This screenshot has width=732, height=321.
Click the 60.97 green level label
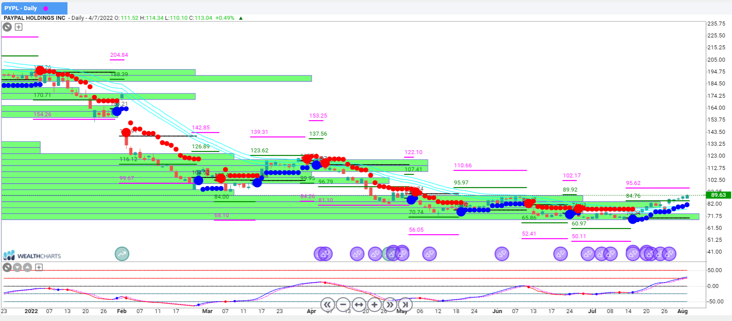579,224
